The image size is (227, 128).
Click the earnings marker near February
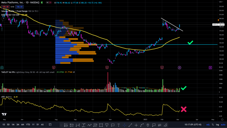coord(162,68)
